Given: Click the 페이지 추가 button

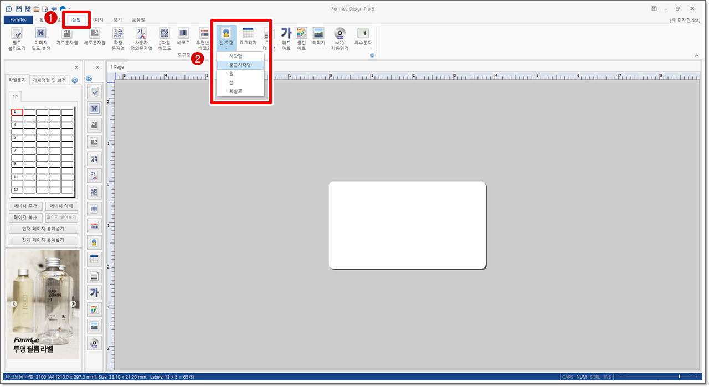Looking at the screenshot, I should pyautogui.click(x=25, y=206).
